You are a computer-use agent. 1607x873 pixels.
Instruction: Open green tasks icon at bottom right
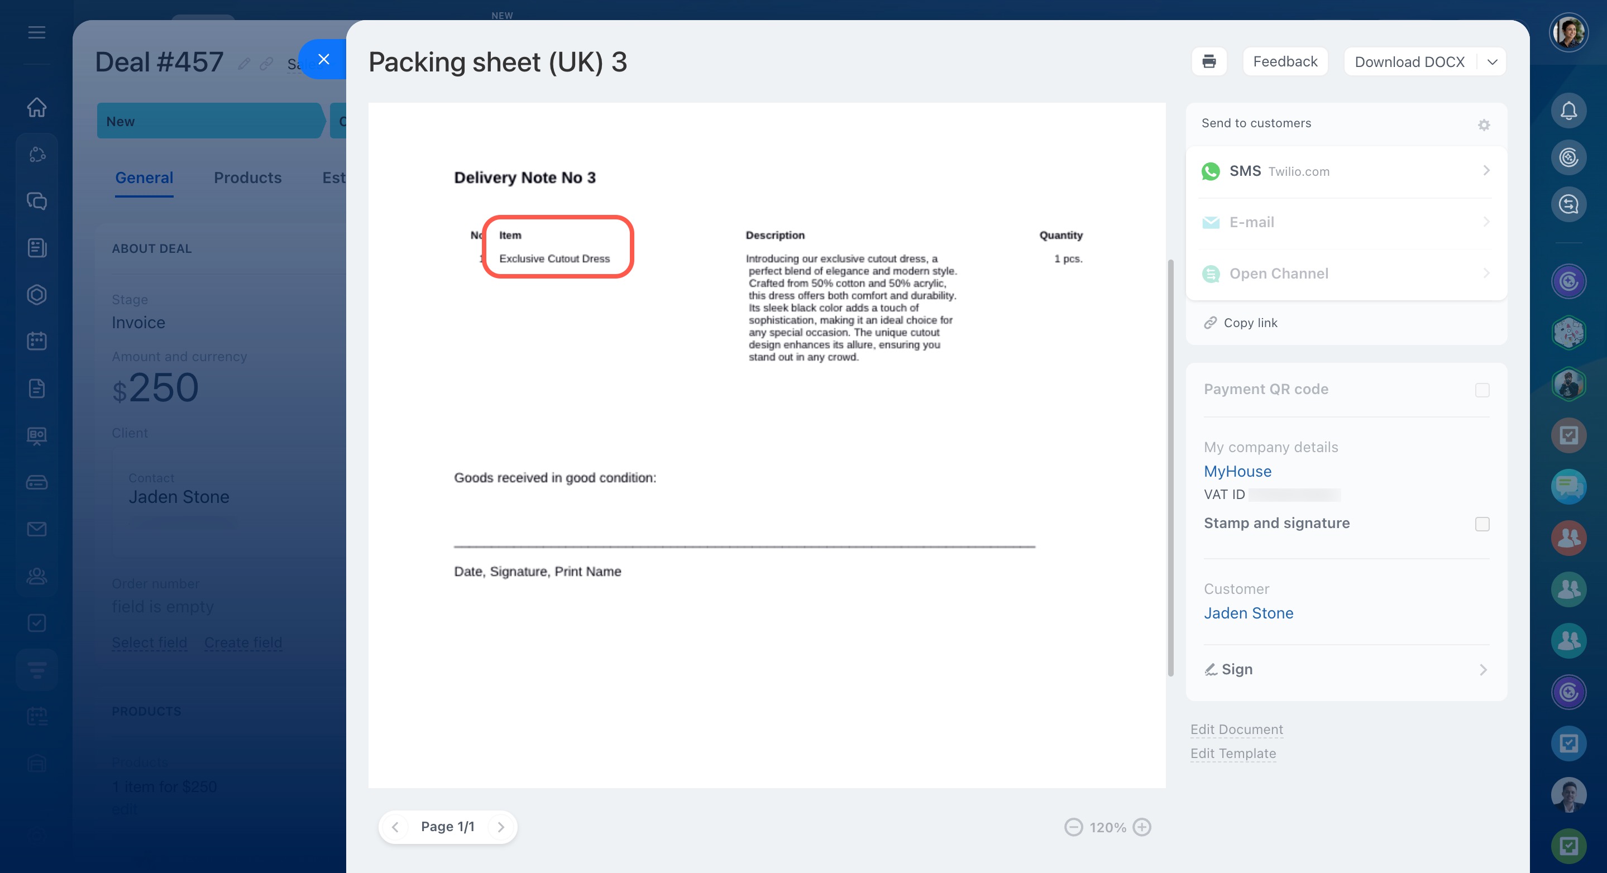tap(1568, 846)
